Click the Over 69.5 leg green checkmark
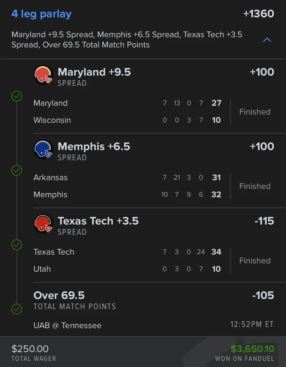 click(17, 309)
